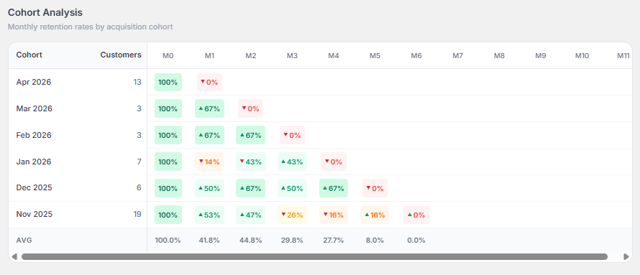Click Mar 2026 M2 0% cell
Screen dimensions: 640x275
[251, 108]
